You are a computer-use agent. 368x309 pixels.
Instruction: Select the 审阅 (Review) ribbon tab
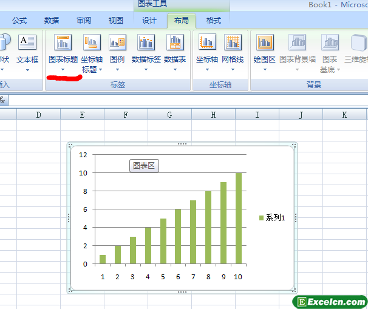(x=84, y=21)
